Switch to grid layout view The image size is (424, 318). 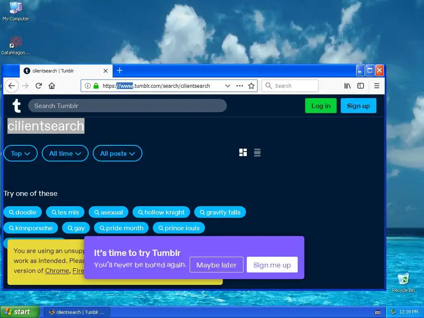click(x=243, y=152)
